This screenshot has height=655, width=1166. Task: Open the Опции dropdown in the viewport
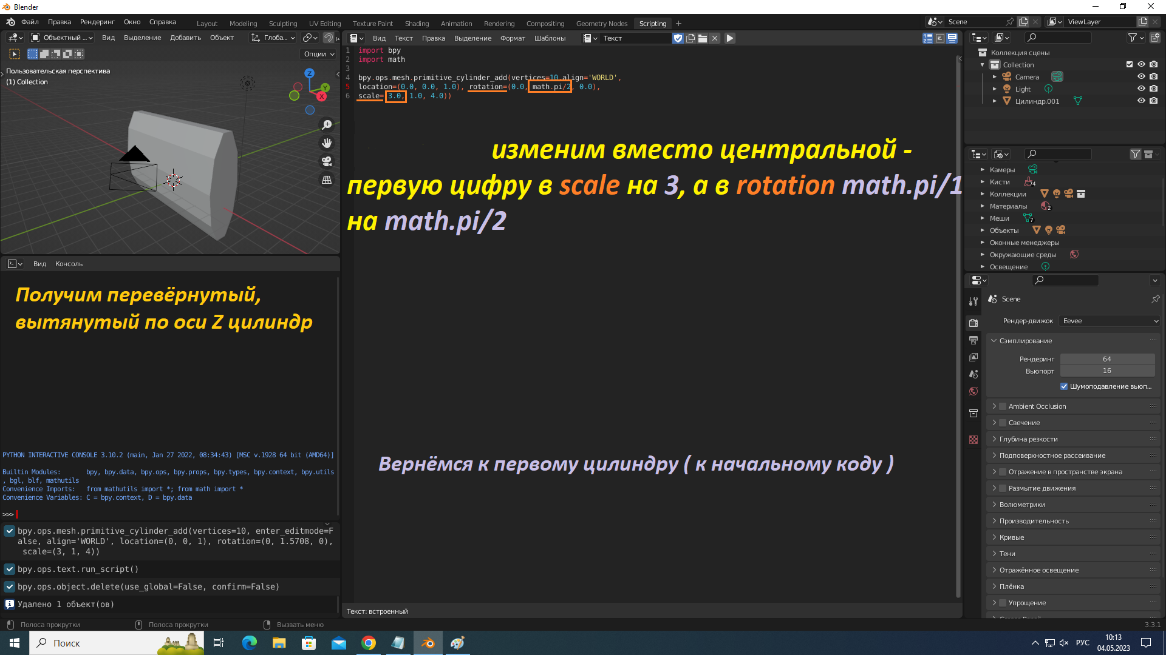pyautogui.click(x=319, y=54)
